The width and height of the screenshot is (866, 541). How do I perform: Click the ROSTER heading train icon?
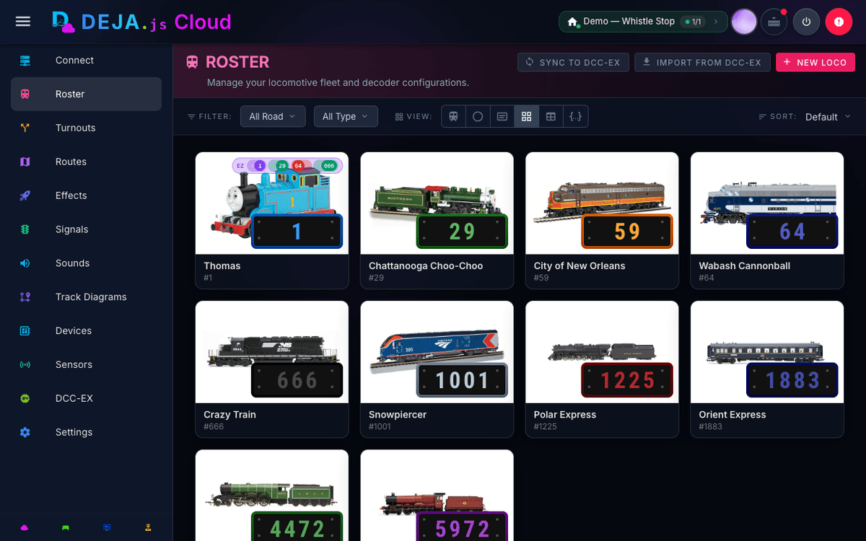tap(192, 62)
